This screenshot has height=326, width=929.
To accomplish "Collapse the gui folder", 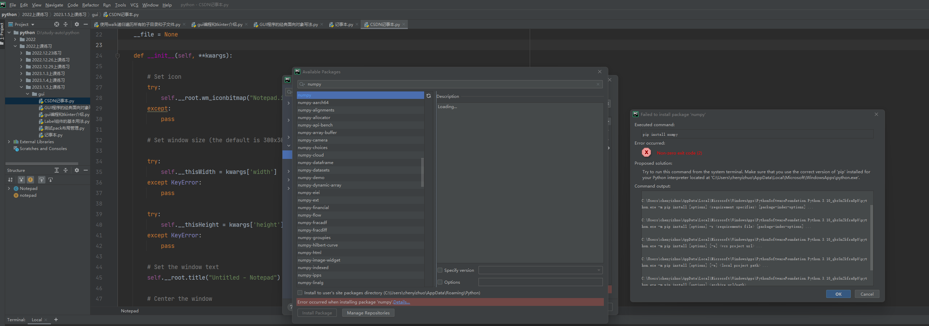I will tap(27, 94).
